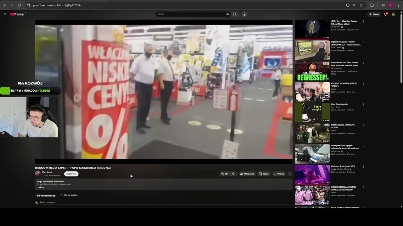The width and height of the screenshot is (403, 226).
Task: Open SAMIR ZOSTAŁ PORWANY video title
Action: click(x=343, y=126)
